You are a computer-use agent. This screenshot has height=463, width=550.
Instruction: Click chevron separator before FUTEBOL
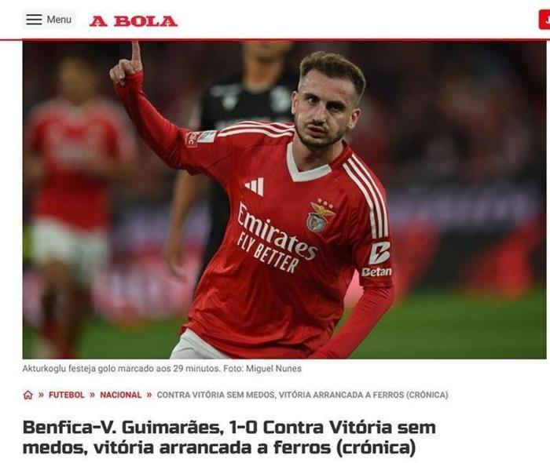pyautogui.click(x=41, y=395)
